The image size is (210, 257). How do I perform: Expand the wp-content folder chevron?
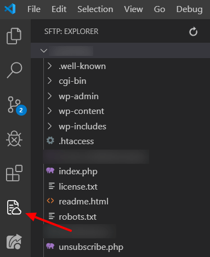[49, 111]
